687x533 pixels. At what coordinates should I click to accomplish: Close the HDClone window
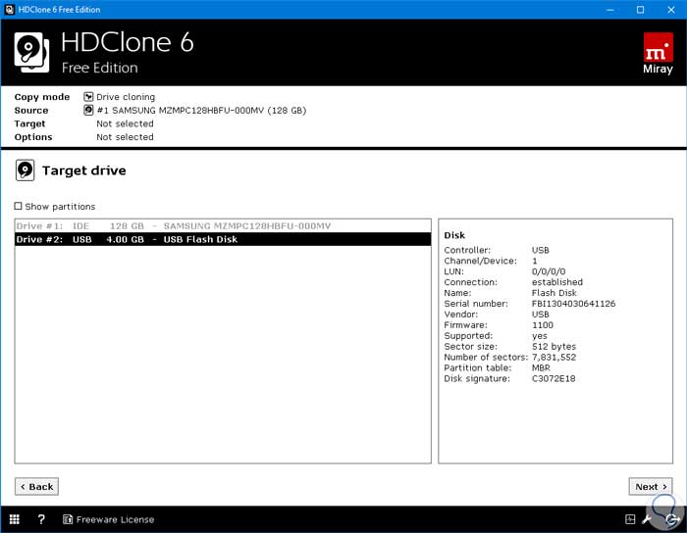pyautogui.click(x=670, y=9)
